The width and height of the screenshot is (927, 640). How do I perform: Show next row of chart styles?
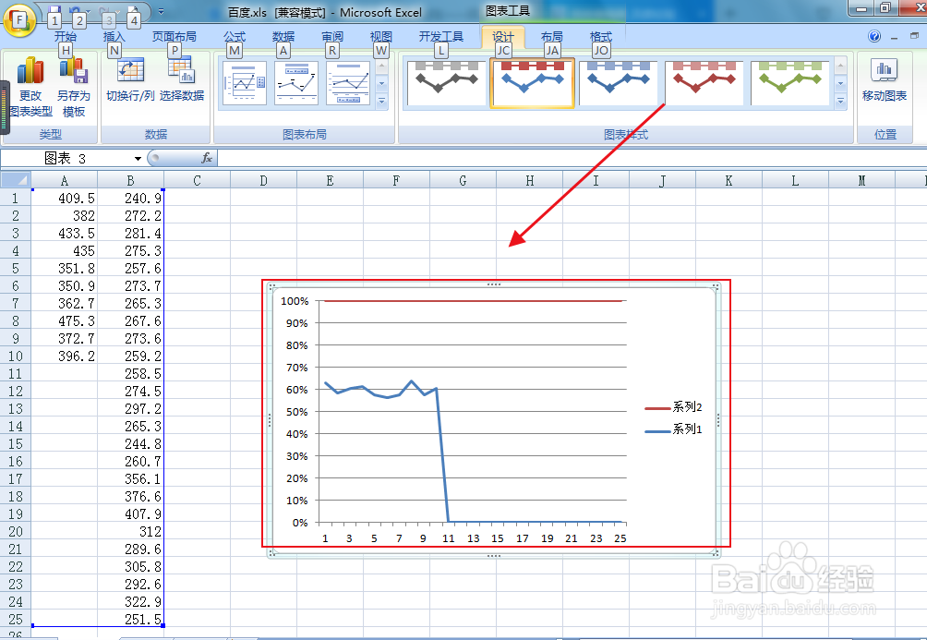coord(840,83)
